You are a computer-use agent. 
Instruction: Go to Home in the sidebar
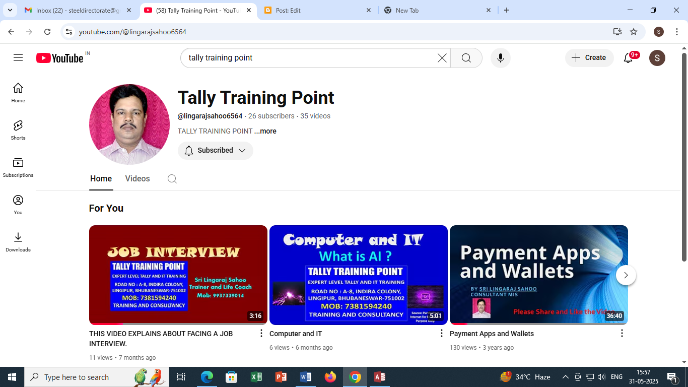click(18, 93)
